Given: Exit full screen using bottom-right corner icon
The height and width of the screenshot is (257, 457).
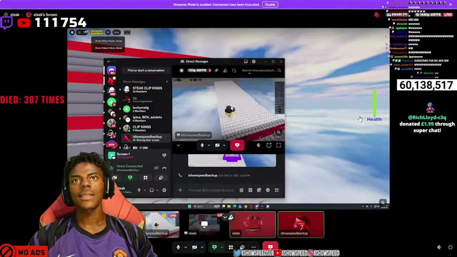Looking at the screenshot, I should pos(450,247).
